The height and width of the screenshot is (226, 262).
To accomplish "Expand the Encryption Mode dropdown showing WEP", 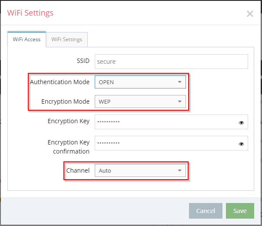I will click(140, 102).
